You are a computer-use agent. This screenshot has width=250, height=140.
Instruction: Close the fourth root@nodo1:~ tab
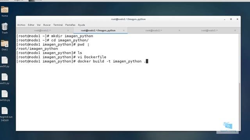[235, 30]
